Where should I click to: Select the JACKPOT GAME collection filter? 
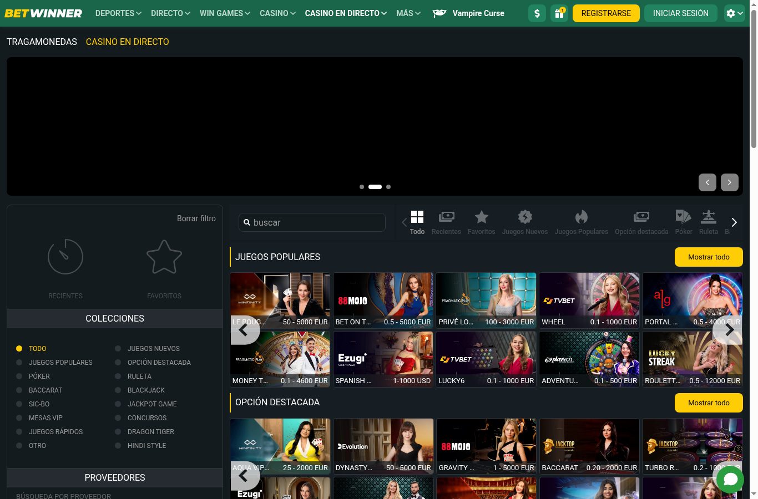[146, 404]
